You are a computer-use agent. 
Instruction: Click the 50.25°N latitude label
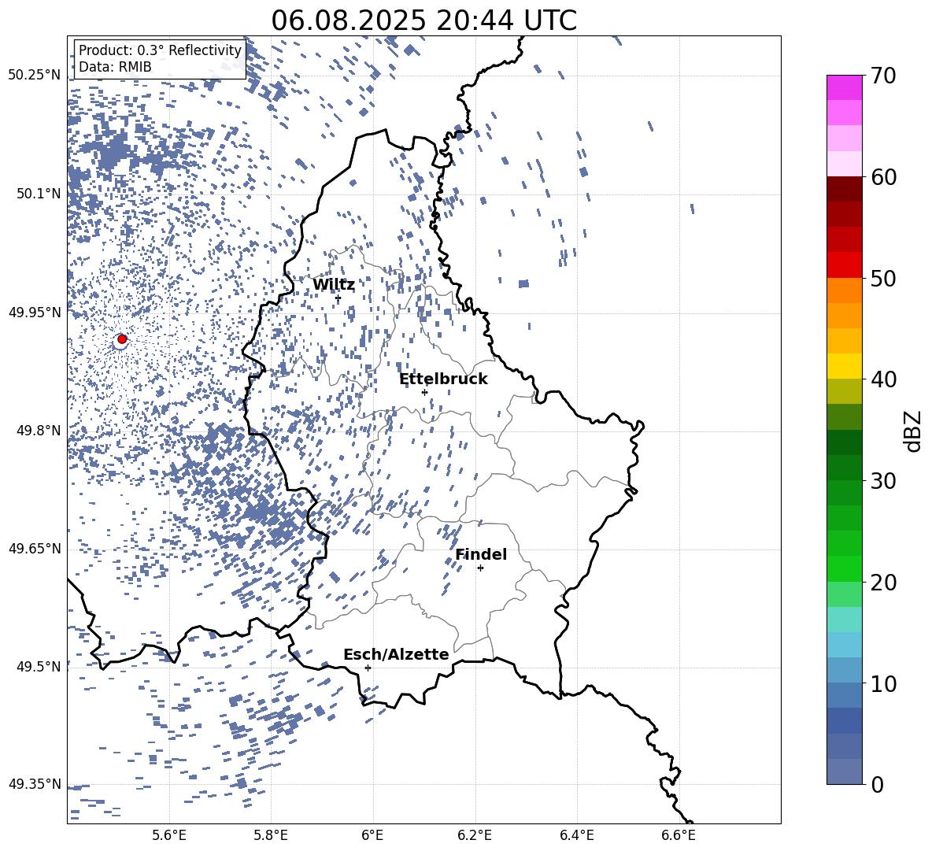pyautogui.click(x=35, y=76)
